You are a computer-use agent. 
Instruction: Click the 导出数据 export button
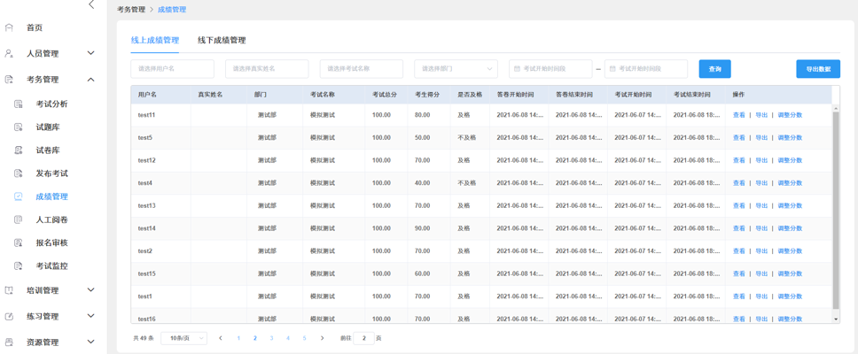(818, 69)
